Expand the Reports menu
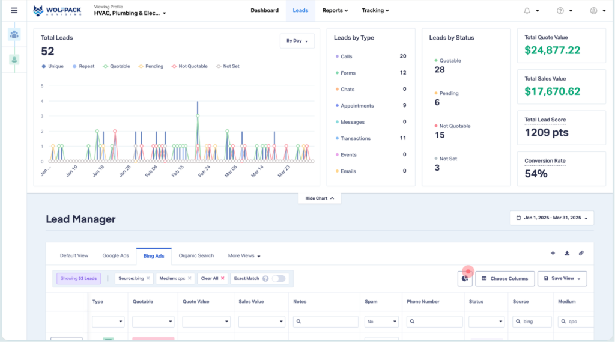This screenshot has width=615, height=342. (335, 11)
